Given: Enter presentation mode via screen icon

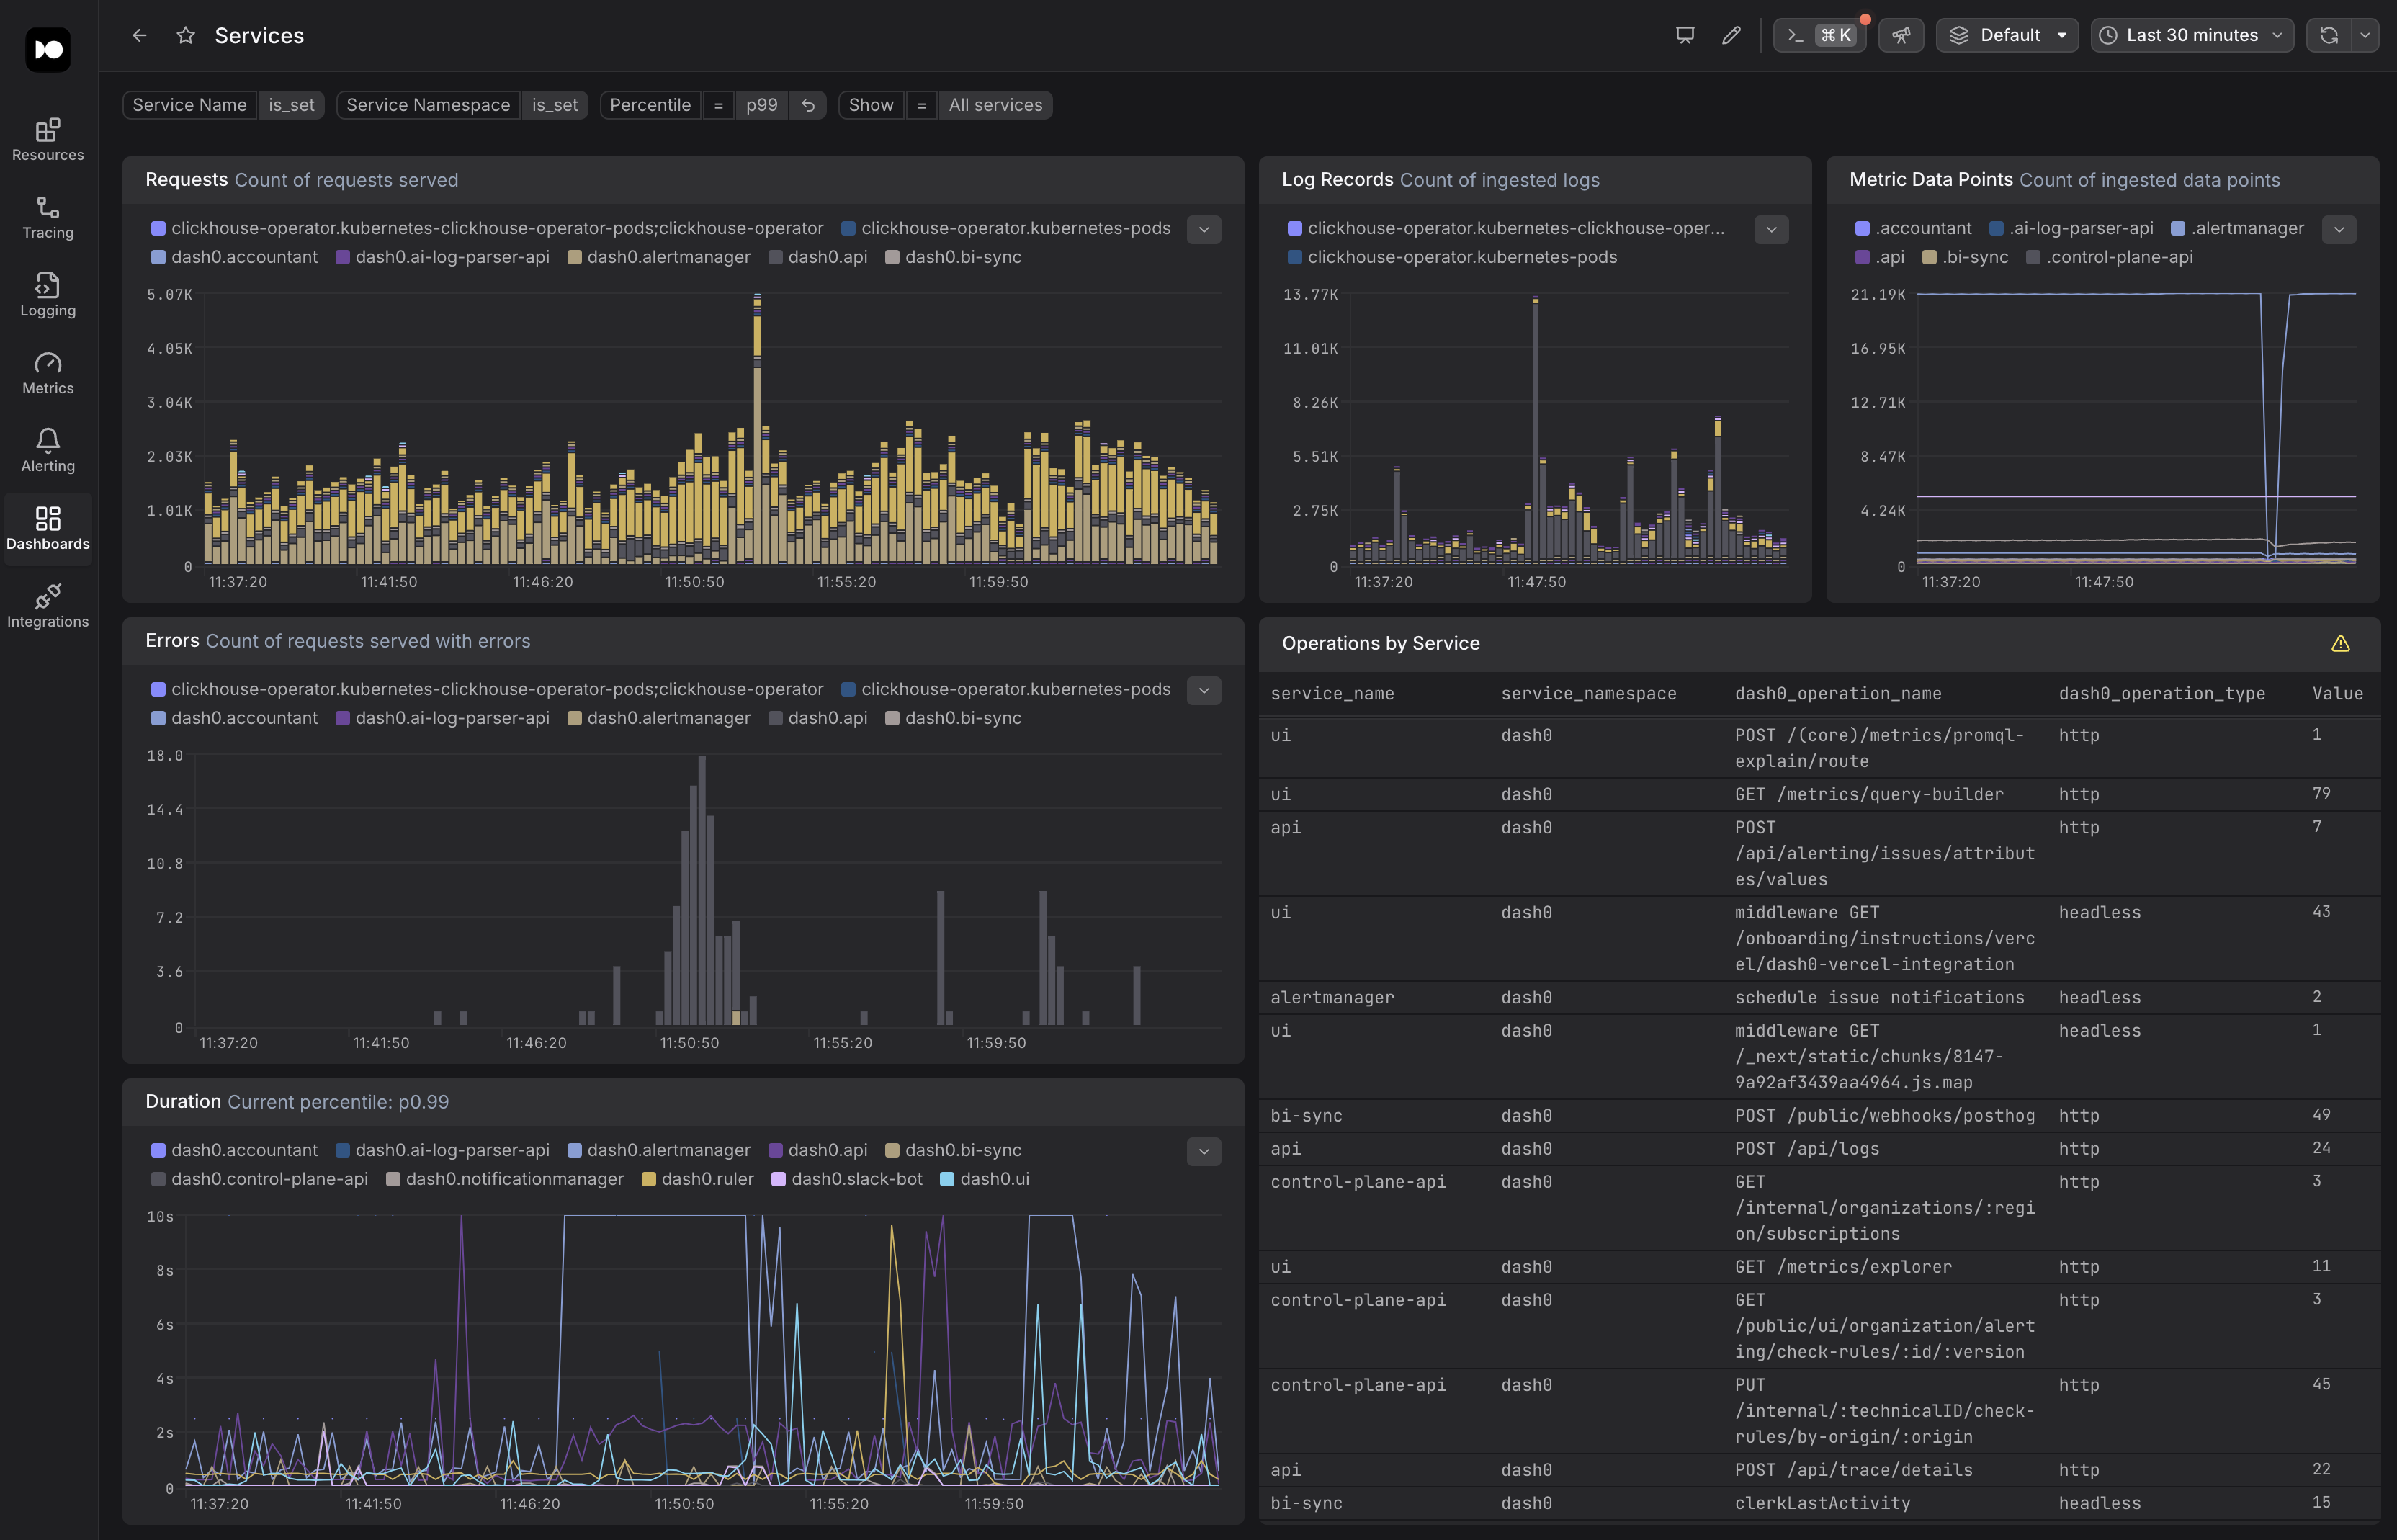Looking at the screenshot, I should 1685,36.
